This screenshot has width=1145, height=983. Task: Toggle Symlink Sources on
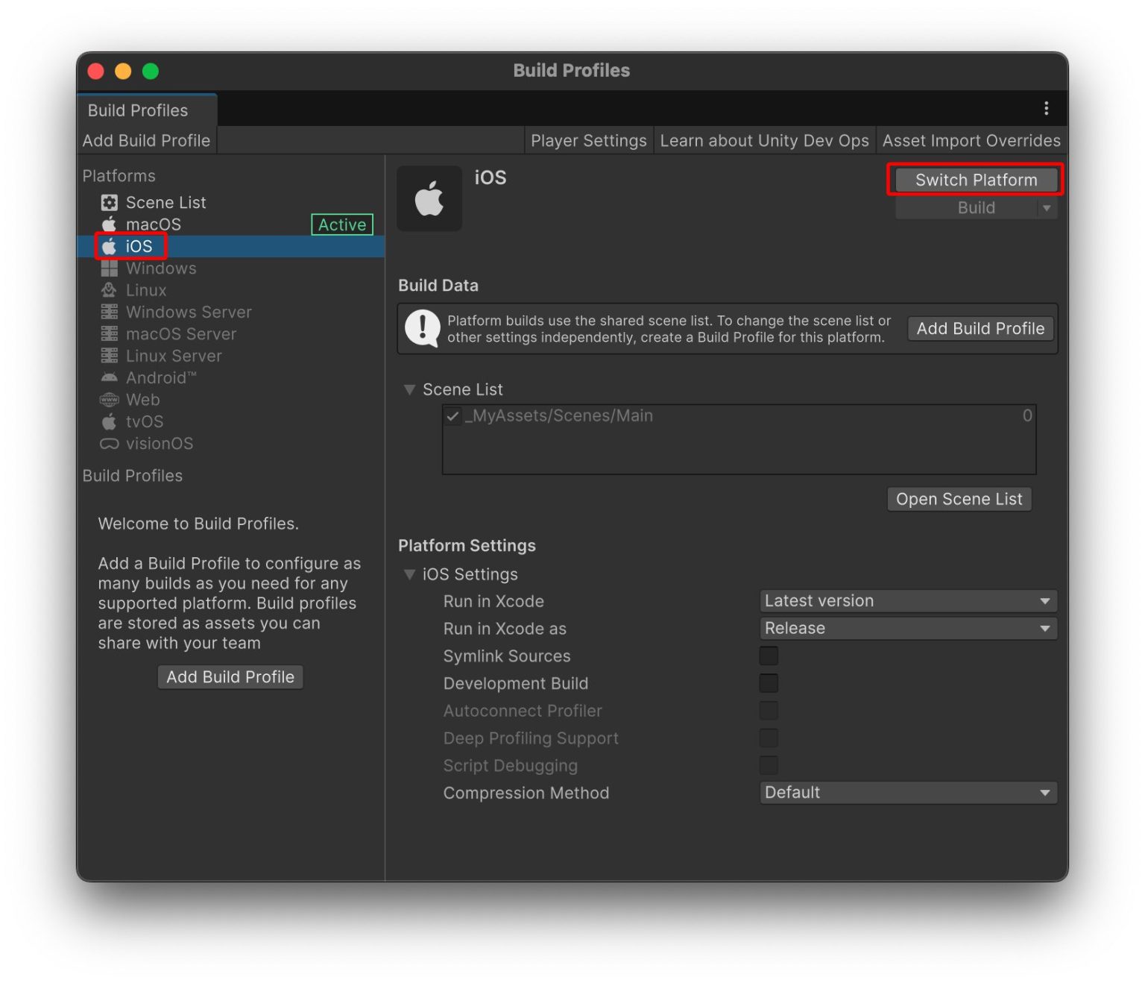(x=768, y=656)
